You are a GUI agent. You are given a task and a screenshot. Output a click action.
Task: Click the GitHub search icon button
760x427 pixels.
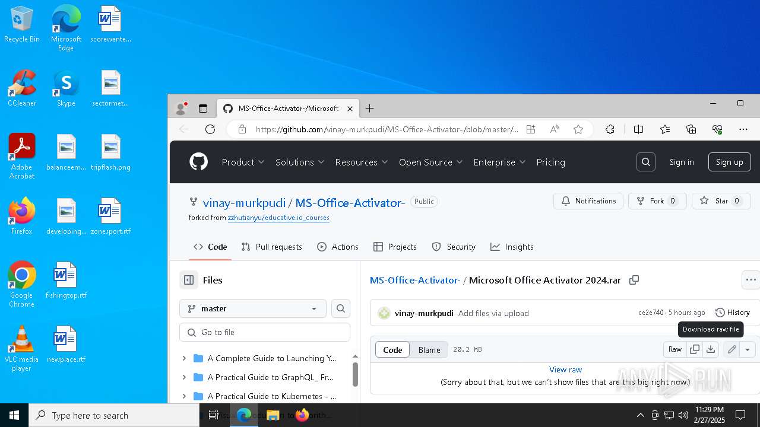tap(646, 162)
